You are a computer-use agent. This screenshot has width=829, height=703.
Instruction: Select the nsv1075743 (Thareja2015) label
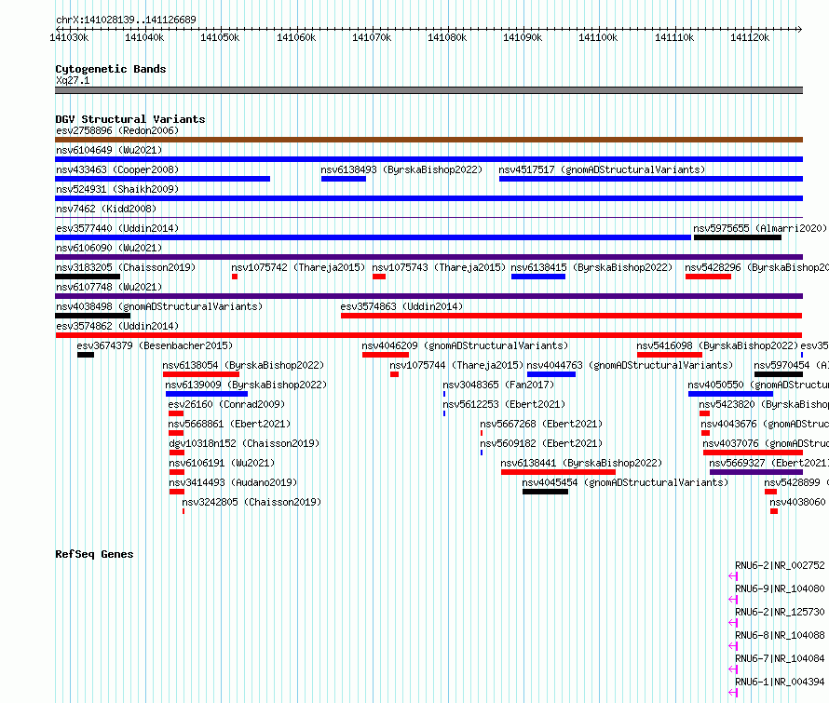tap(439, 267)
